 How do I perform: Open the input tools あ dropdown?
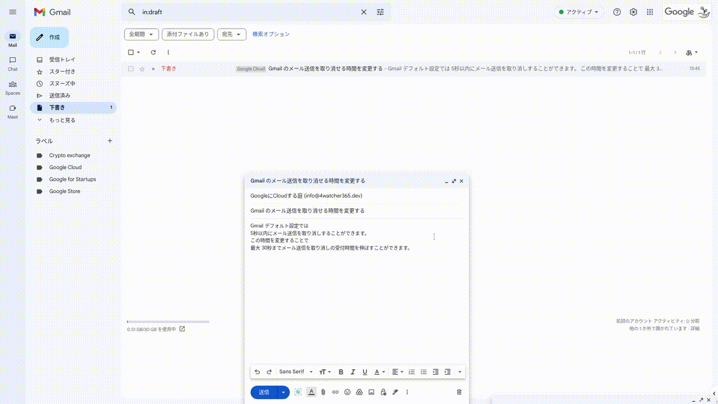click(692, 52)
